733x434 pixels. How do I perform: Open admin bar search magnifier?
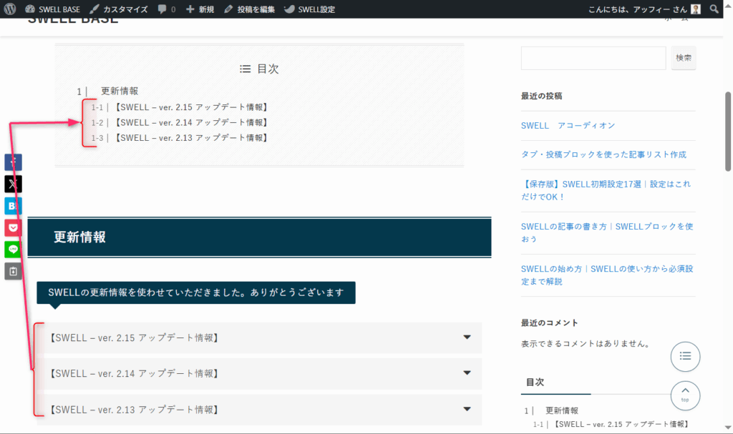pos(714,9)
